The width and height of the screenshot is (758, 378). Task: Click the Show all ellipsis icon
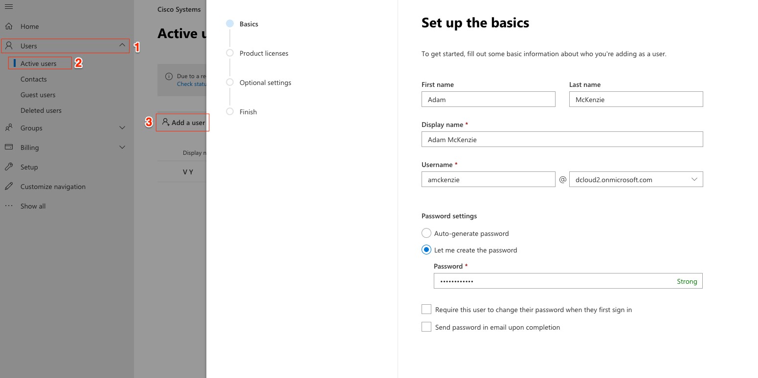(9, 206)
